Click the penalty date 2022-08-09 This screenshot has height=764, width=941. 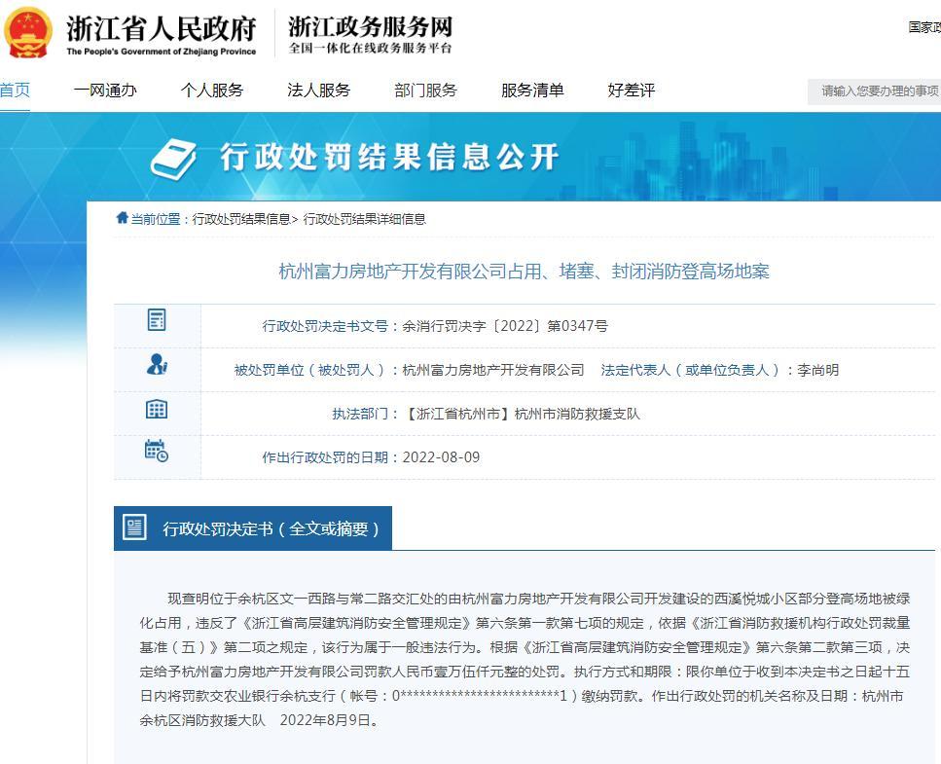tap(441, 457)
